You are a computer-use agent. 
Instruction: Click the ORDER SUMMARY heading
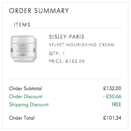pyautogui.click(x=39, y=11)
